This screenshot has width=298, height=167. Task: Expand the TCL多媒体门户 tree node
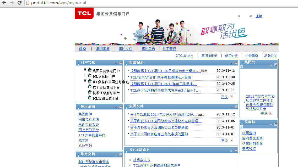coord(85,75)
